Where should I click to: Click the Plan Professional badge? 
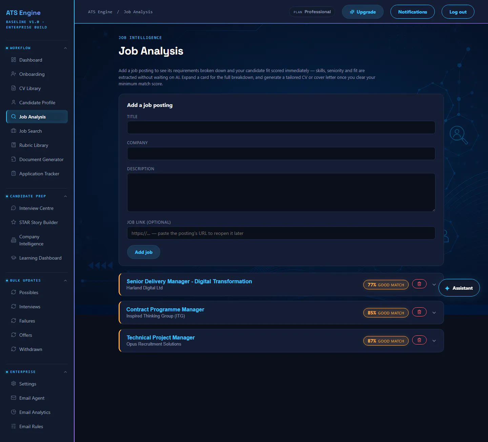pos(312,12)
